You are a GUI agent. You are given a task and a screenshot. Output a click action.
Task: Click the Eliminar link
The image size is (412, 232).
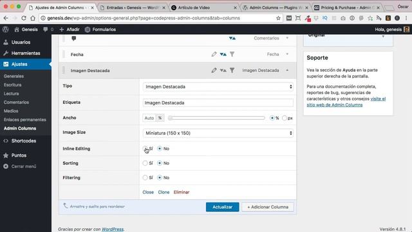click(182, 192)
